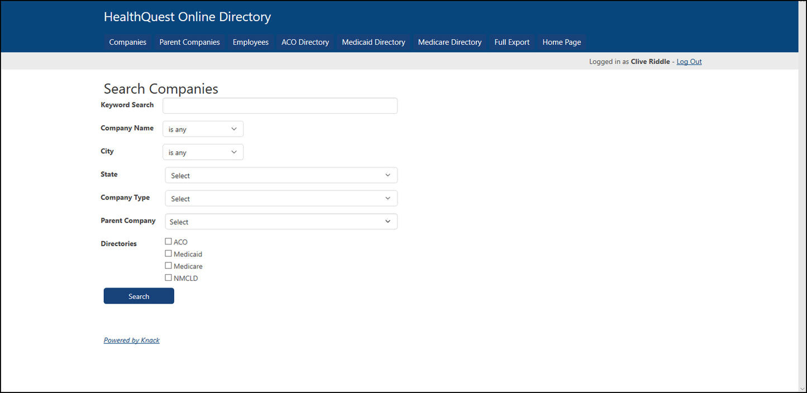Viewport: 807px width, 393px height.
Task: Toggle the NMCLD checkbox
Action: (168, 277)
